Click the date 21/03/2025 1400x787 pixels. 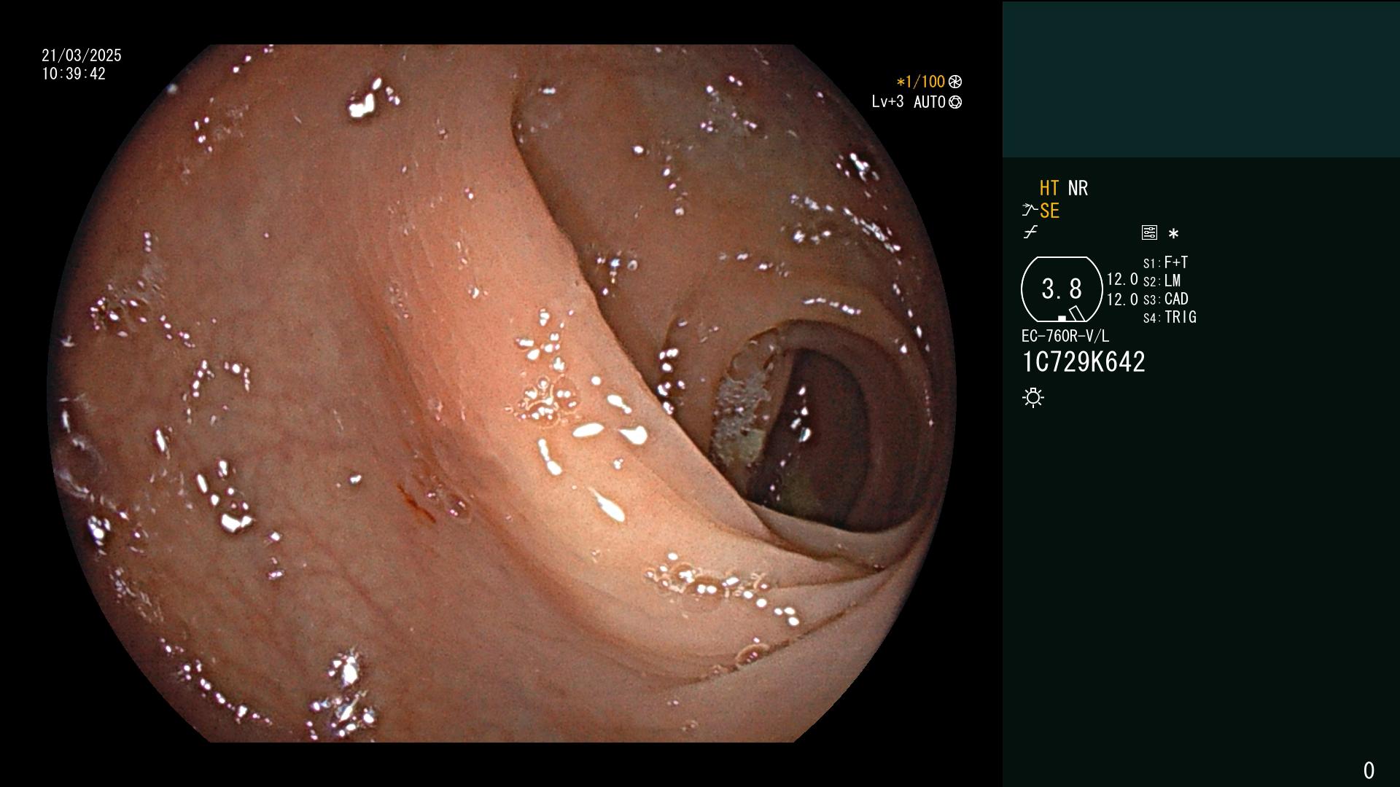coord(82,55)
